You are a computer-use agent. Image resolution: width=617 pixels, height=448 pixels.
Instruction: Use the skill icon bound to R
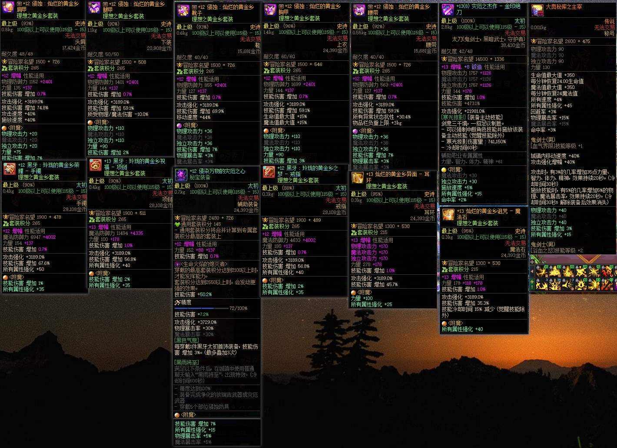coord(581,272)
